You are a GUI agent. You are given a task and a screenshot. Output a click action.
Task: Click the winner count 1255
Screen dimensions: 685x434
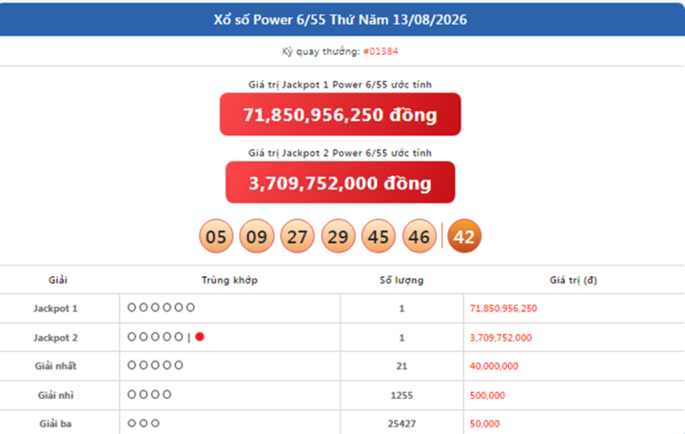click(401, 396)
